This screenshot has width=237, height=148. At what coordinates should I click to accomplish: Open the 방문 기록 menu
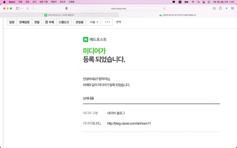tap(43, 2)
